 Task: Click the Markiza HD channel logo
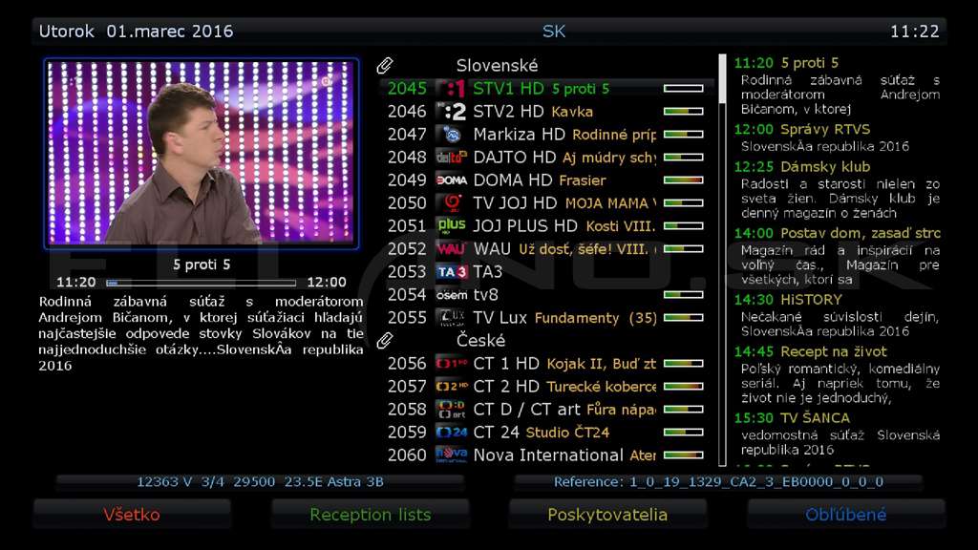click(x=452, y=135)
